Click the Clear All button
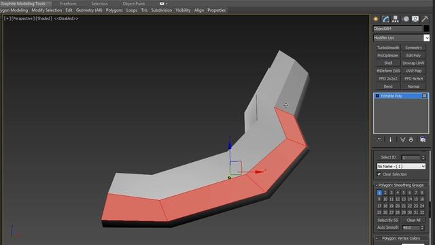The height and width of the screenshot is (245, 435). pyautogui.click(x=413, y=220)
